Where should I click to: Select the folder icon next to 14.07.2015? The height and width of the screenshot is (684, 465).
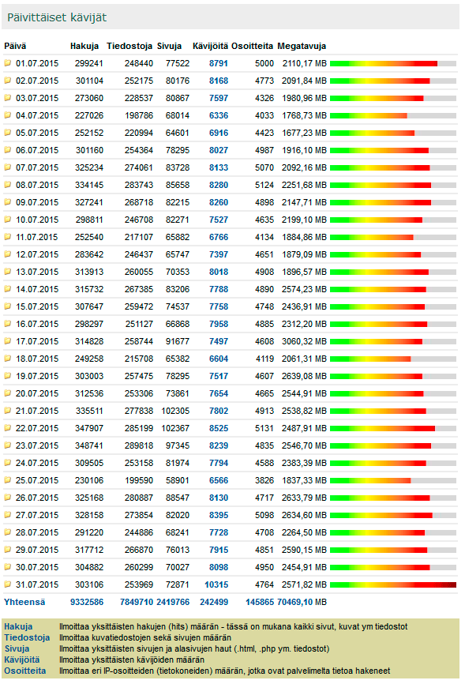[7, 289]
